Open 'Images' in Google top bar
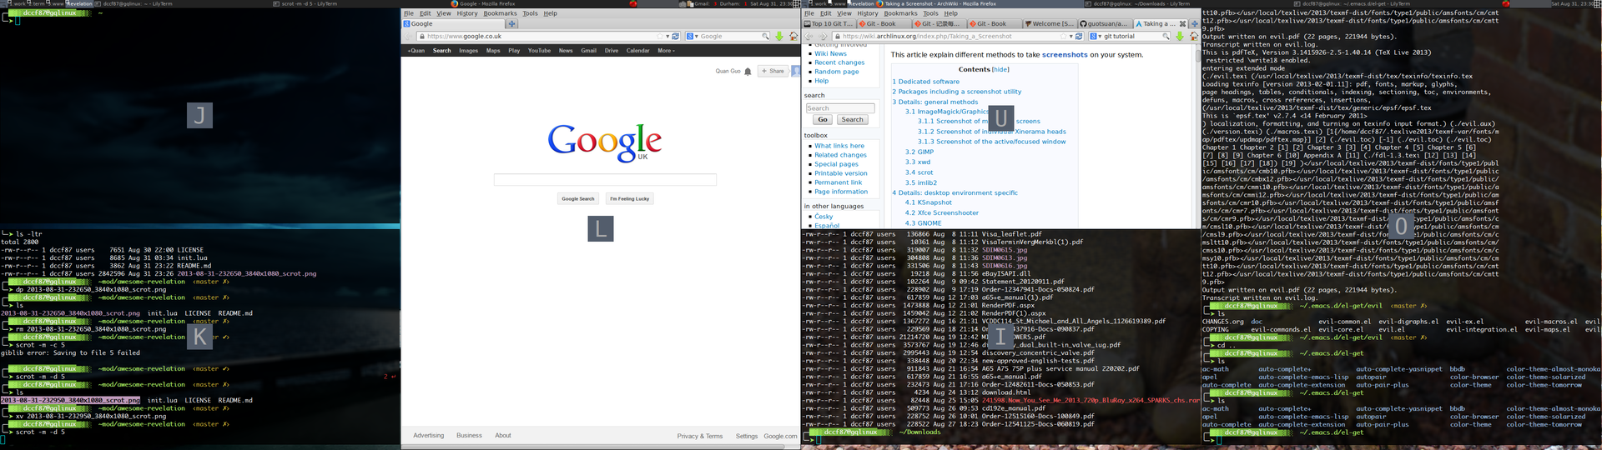The height and width of the screenshot is (450, 1602). pos(469,51)
